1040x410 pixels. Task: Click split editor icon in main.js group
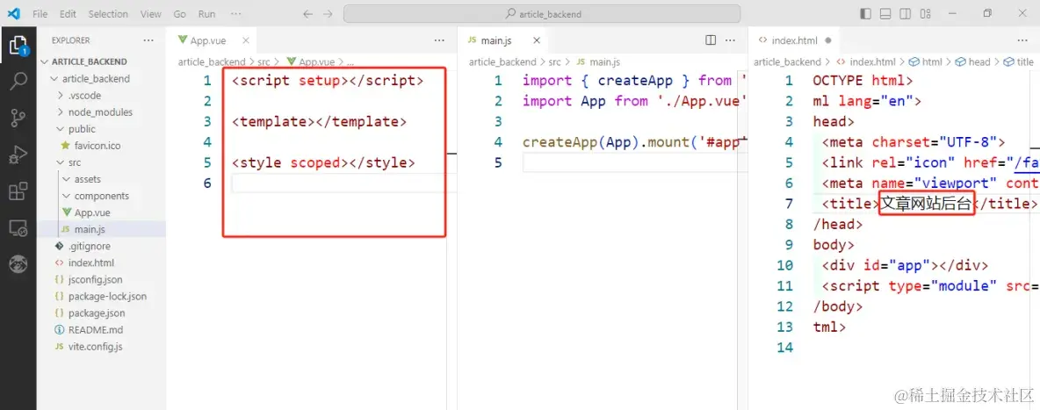711,40
